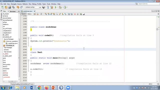Click the Comment icon in editor toolbar
The height and width of the screenshot is (90, 160).
81,14
